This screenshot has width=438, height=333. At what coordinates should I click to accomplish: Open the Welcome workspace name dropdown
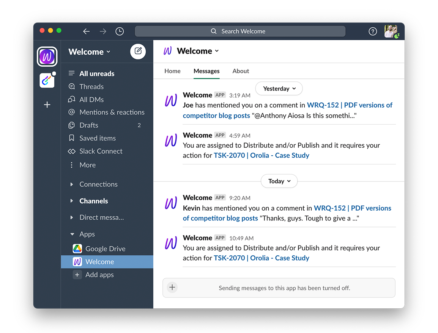(x=90, y=52)
